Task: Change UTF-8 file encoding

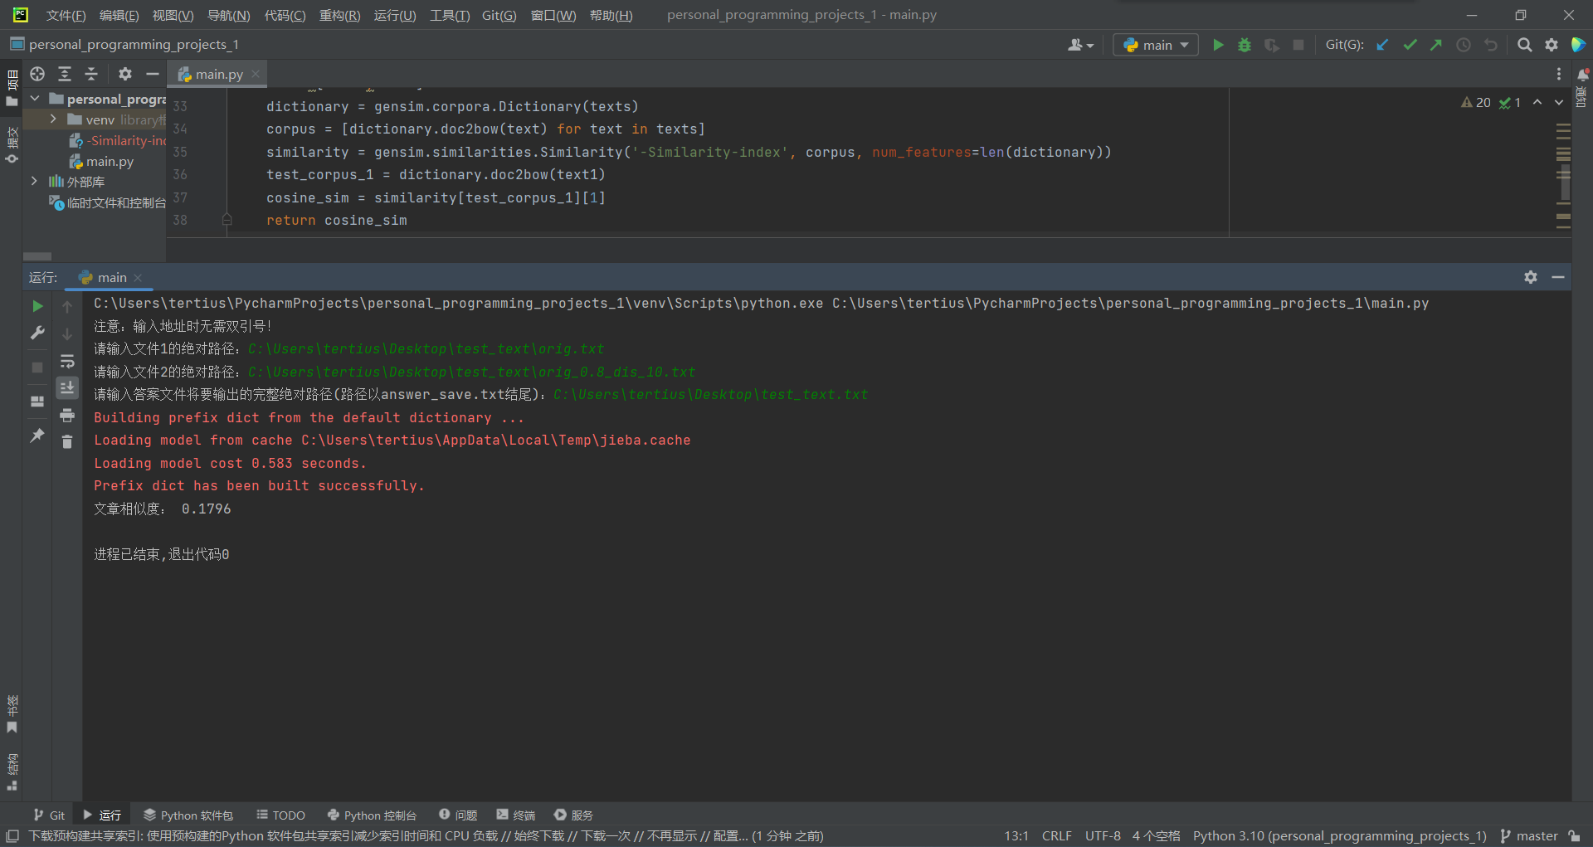Action: click(x=1103, y=836)
